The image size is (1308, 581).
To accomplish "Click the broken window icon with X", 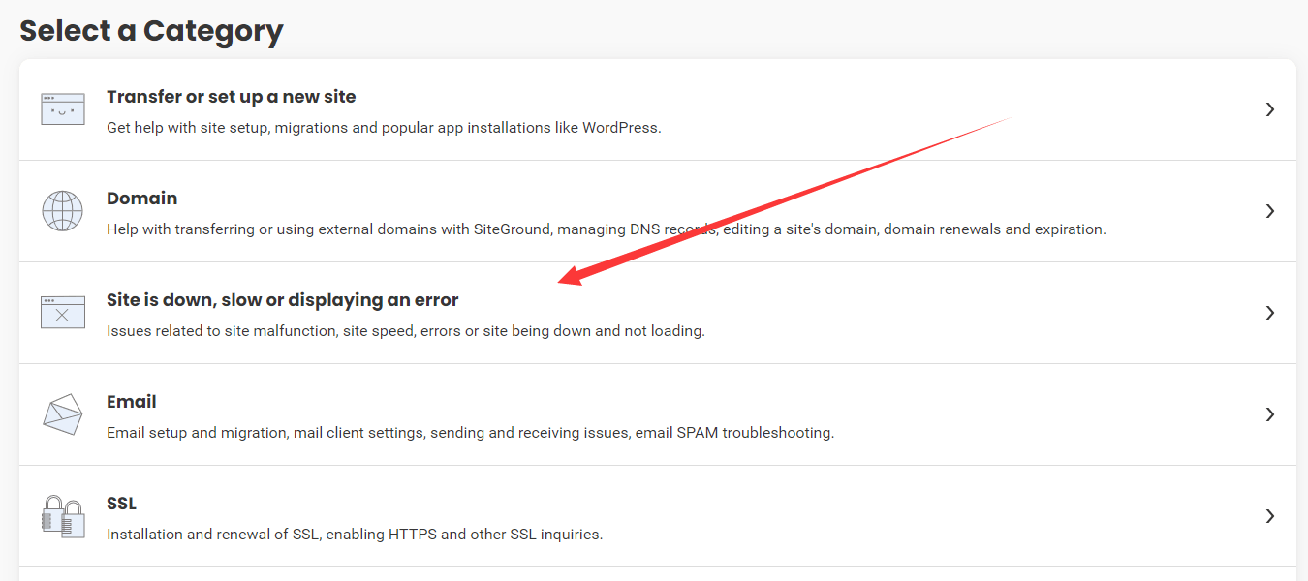I will (63, 313).
